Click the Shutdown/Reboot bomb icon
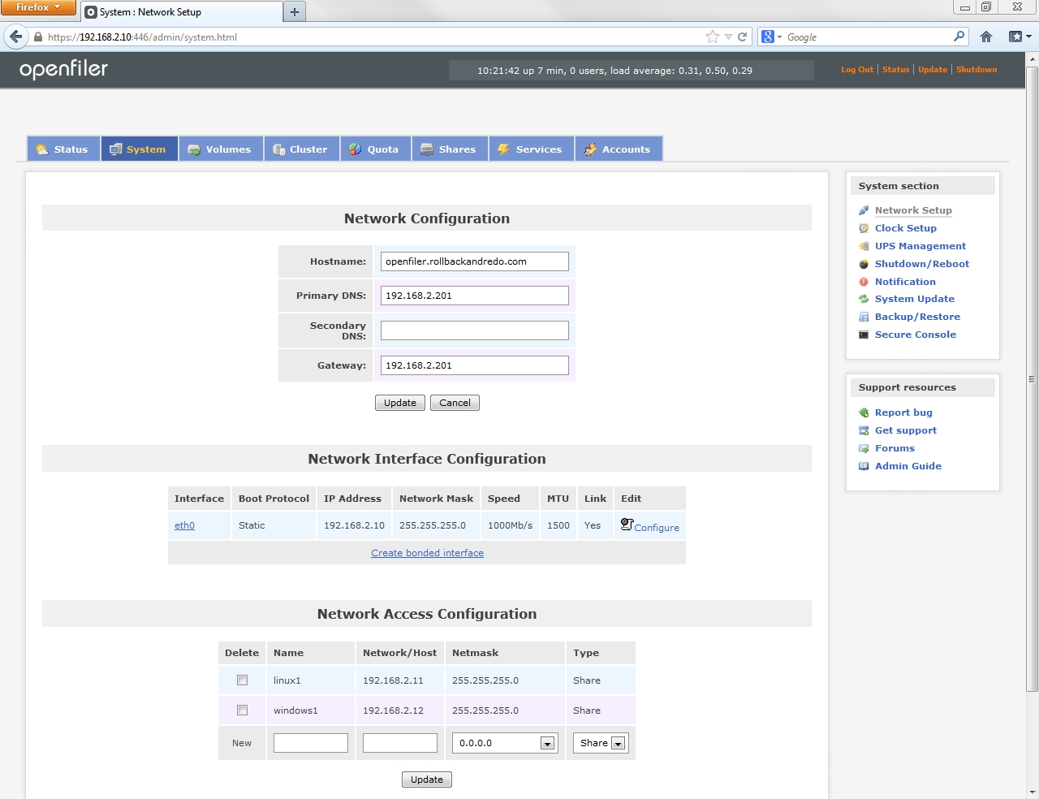 [864, 264]
